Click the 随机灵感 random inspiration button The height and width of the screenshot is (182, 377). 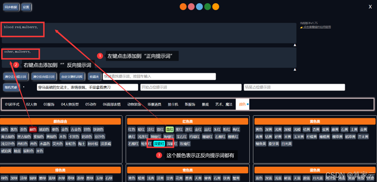[11, 87]
